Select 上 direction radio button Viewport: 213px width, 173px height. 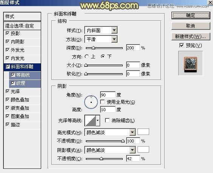[x=86, y=57]
